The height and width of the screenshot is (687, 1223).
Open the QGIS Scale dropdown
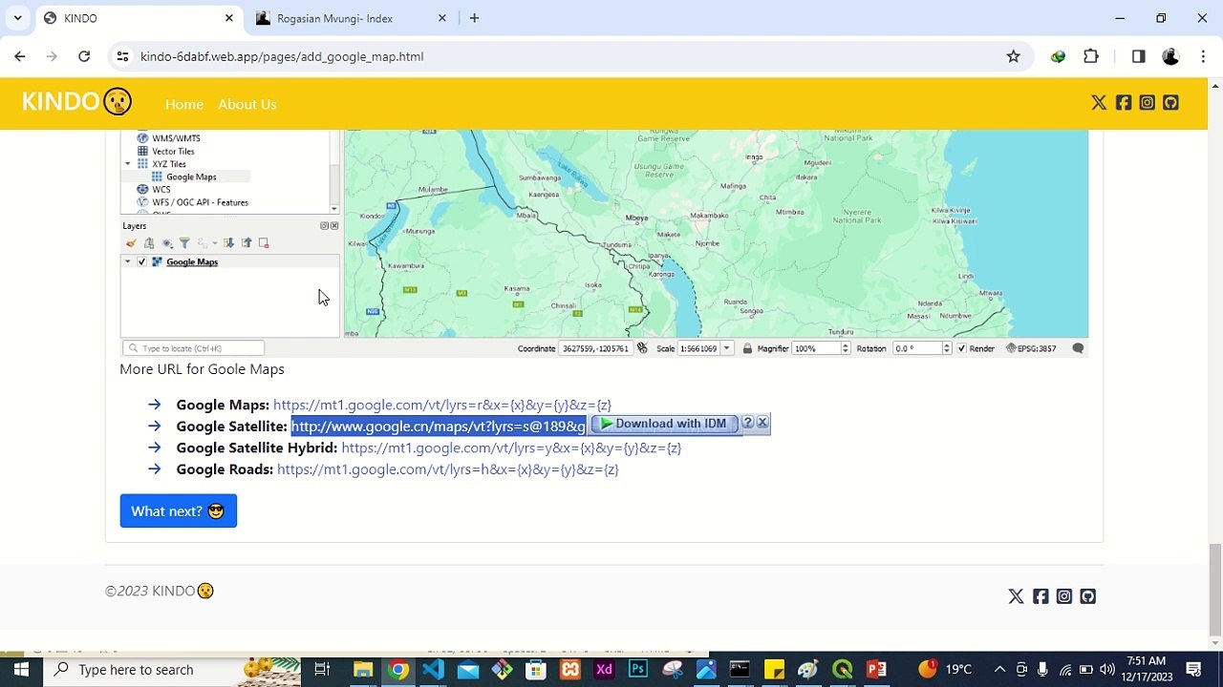(727, 348)
